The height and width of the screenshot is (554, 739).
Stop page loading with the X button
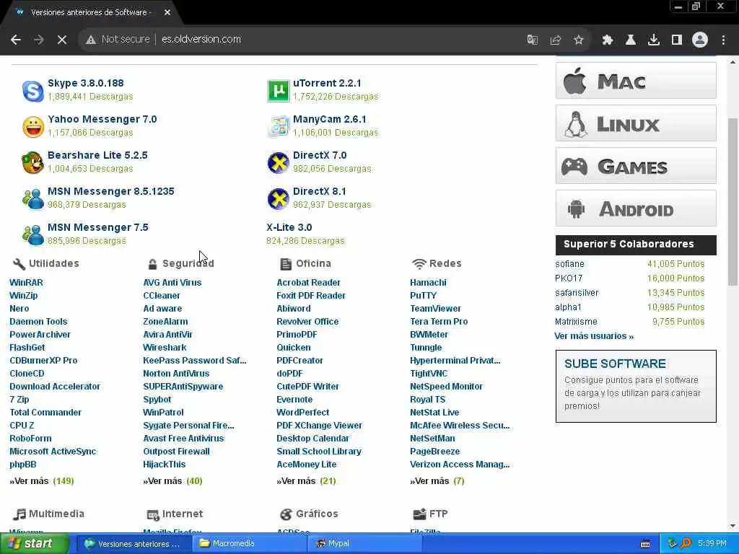pos(62,40)
